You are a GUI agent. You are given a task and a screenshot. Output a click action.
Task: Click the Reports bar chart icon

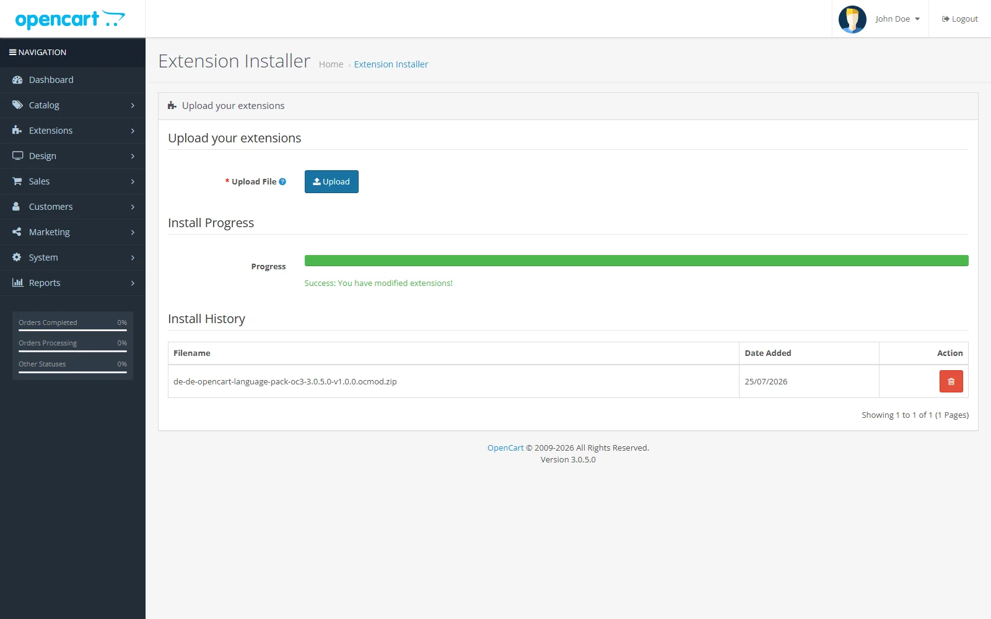(17, 283)
